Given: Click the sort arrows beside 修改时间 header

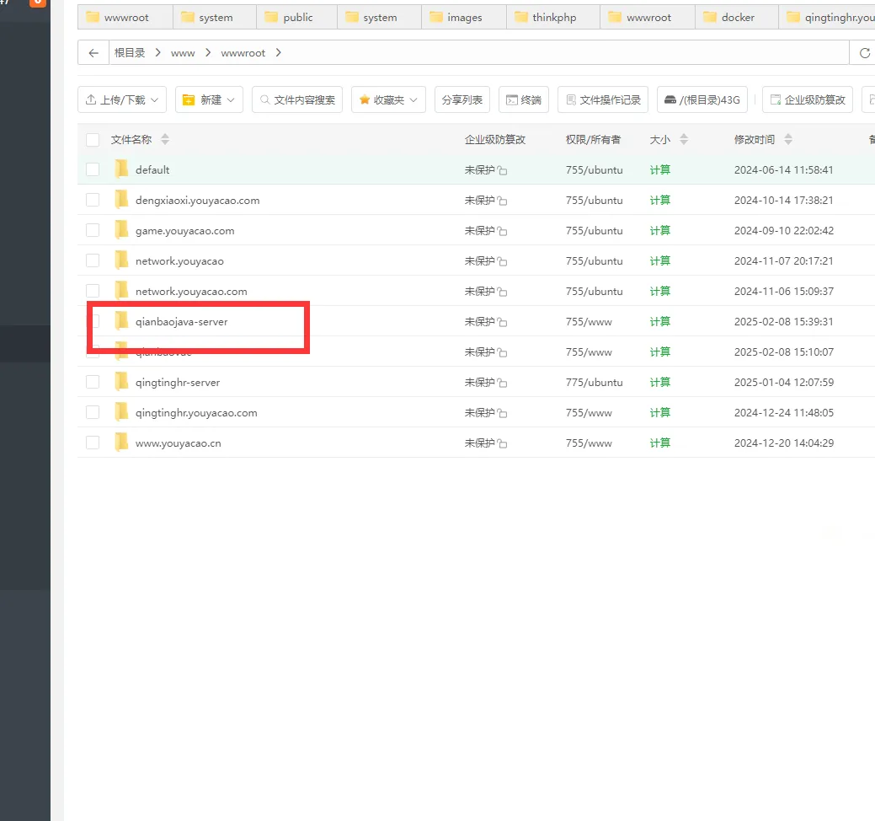Looking at the screenshot, I should point(788,139).
